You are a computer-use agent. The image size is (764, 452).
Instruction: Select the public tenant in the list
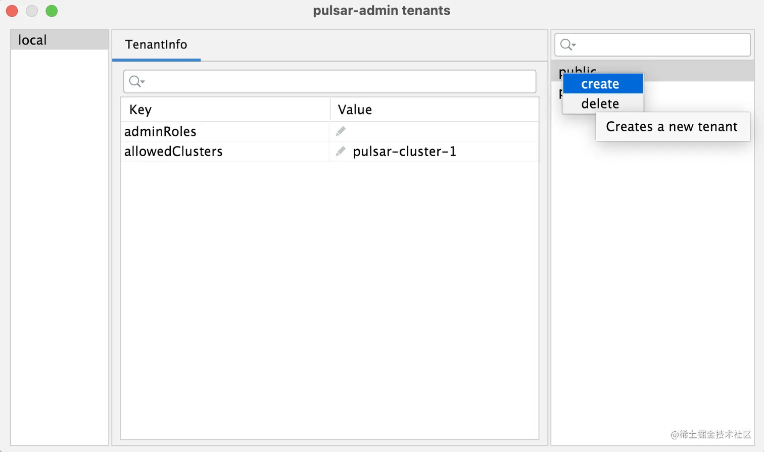click(697, 71)
